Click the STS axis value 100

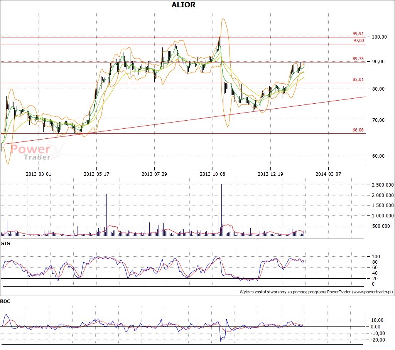(x=376, y=257)
